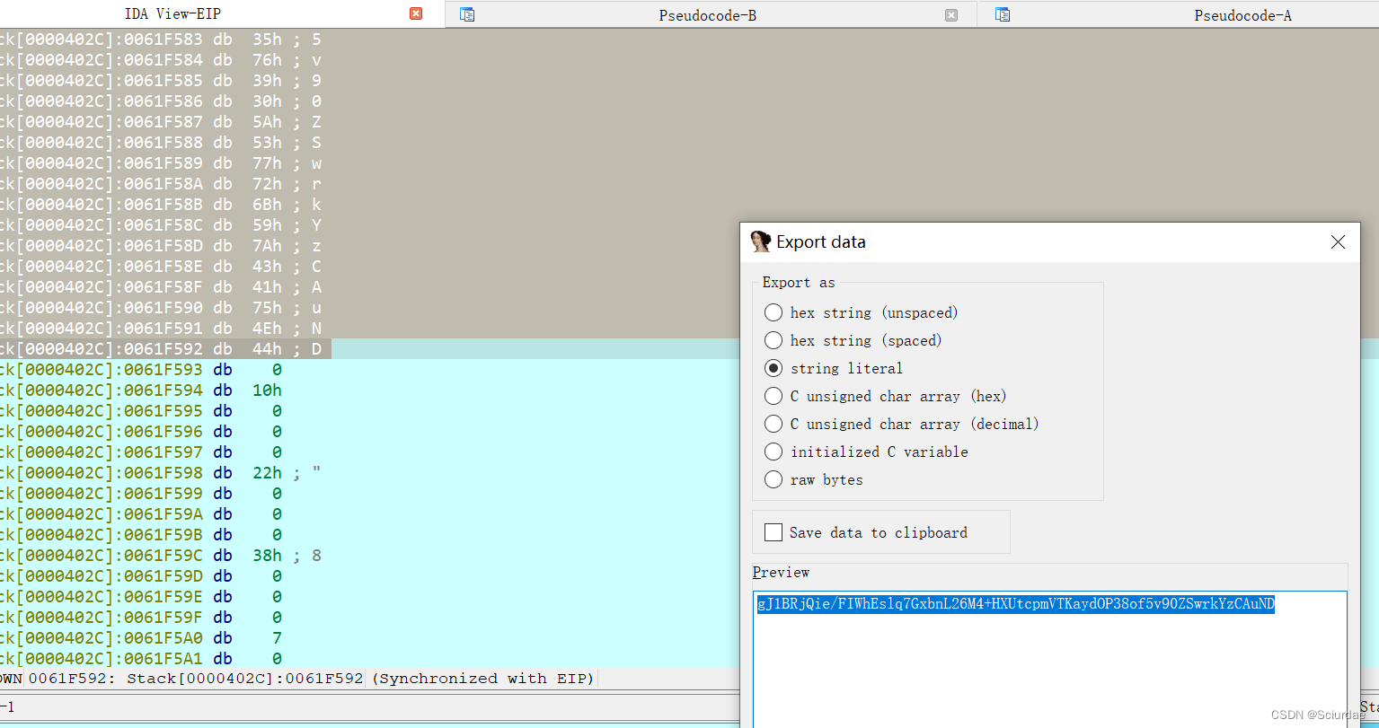Click status text Synchronized with EIP
Image resolution: width=1379 pixels, height=728 pixels.
(x=483, y=679)
